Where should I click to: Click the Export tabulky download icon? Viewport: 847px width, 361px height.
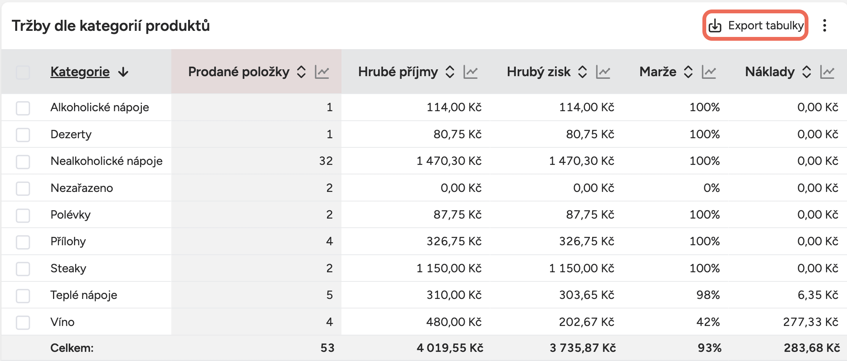pyautogui.click(x=715, y=26)
